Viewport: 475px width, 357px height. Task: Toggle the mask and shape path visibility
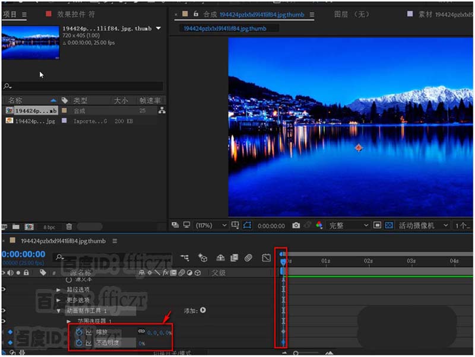click(x=247, y=225)
